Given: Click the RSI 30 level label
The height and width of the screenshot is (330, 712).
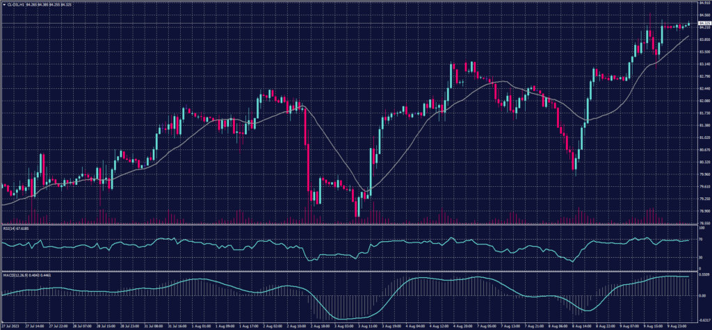Looking at the screenshot, I should [x=698, y=257].
